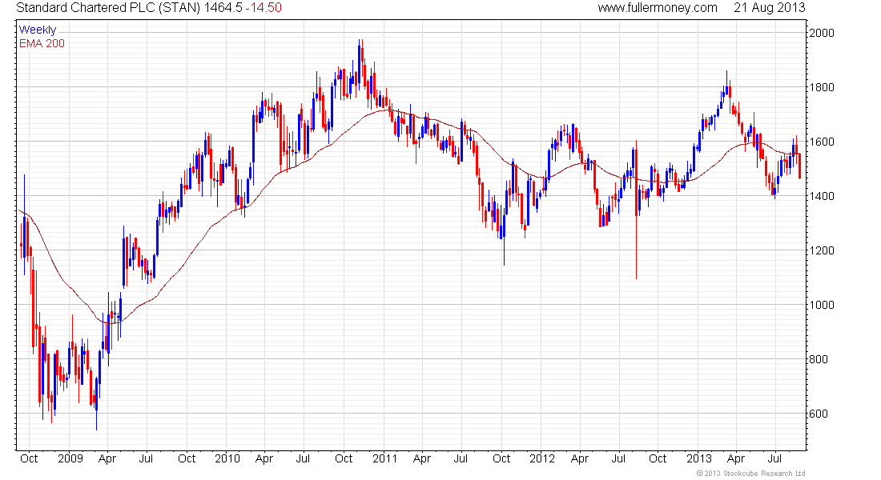
Task: Click the 1400 price axis label
Action: pos(822,196)
